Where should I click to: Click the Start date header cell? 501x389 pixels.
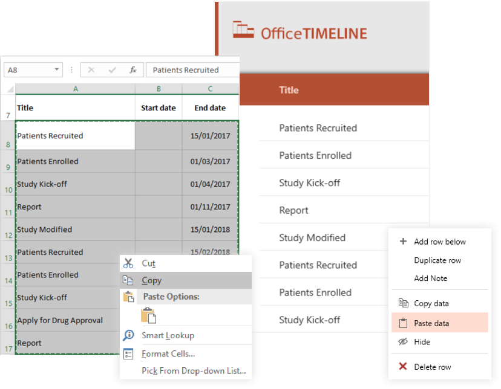point(159,108)
